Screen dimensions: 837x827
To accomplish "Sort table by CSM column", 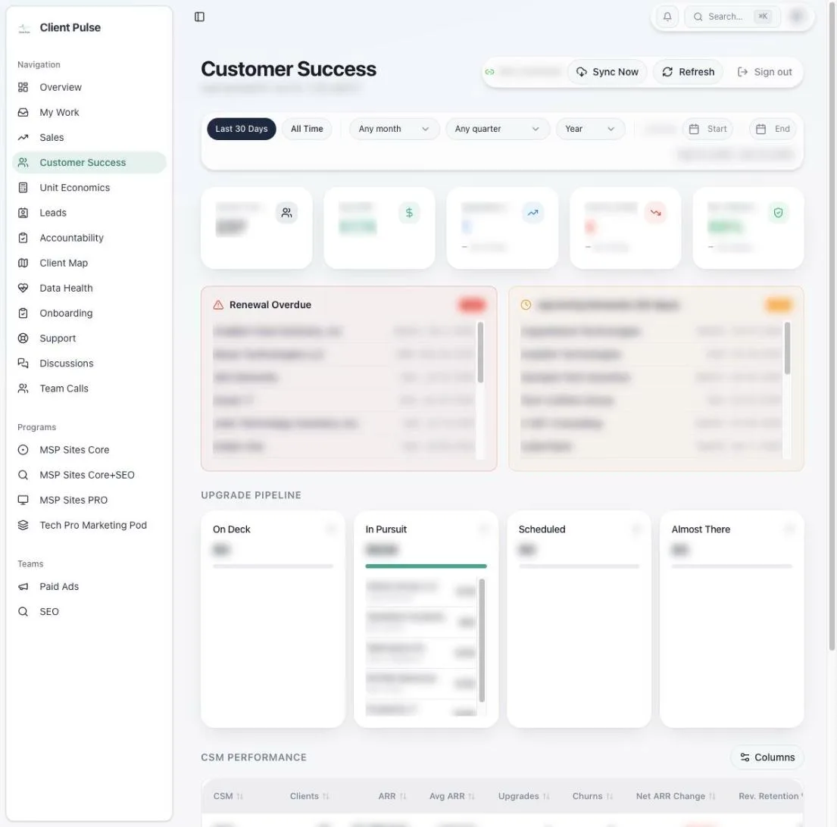I will click(x=228, y=795).
